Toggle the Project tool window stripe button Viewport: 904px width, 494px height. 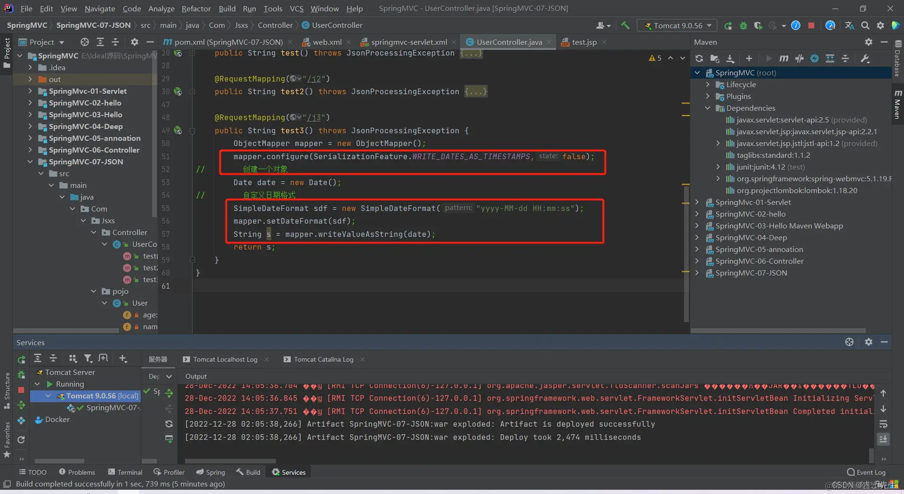pyautogui.click(x=7, y=52)
